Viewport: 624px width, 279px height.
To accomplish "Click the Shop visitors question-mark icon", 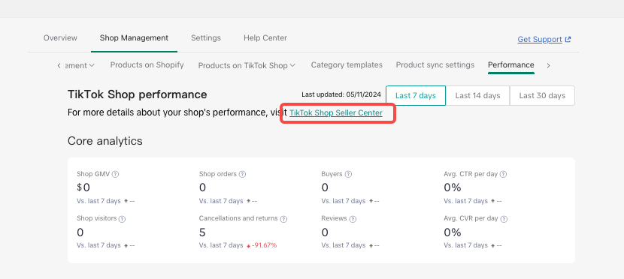I will click(x=123, y=219).
